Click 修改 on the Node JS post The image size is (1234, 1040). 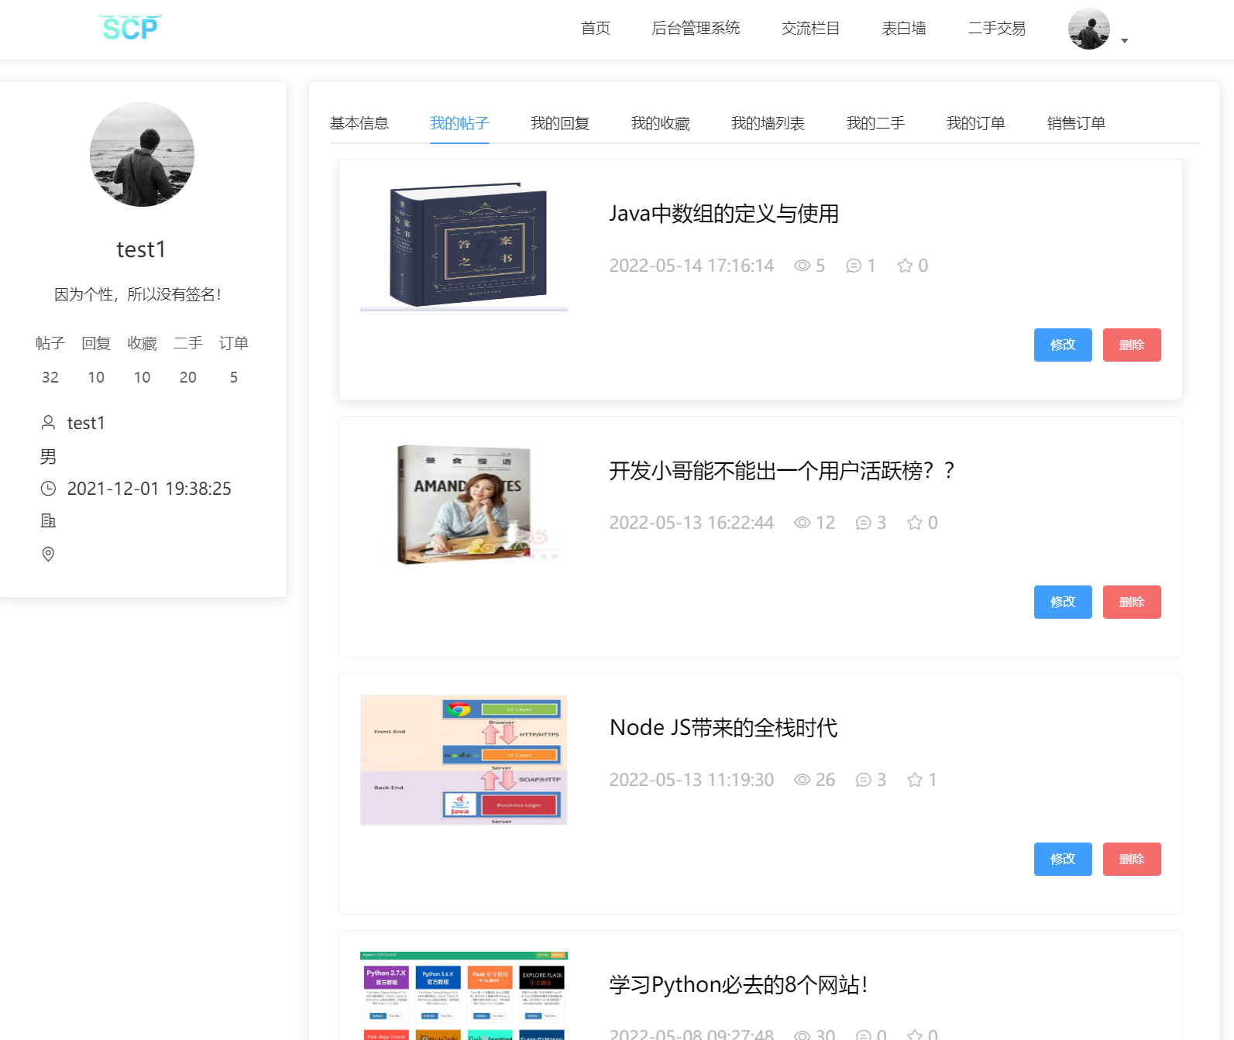click(x=1063, y=859)
